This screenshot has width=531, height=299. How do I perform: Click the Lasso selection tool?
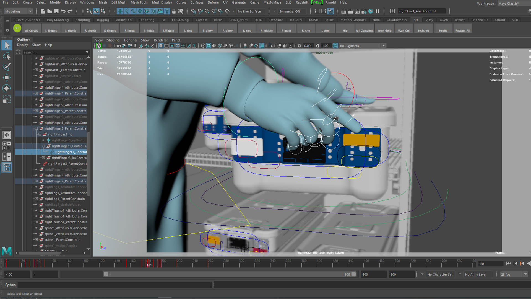[7, 56]
